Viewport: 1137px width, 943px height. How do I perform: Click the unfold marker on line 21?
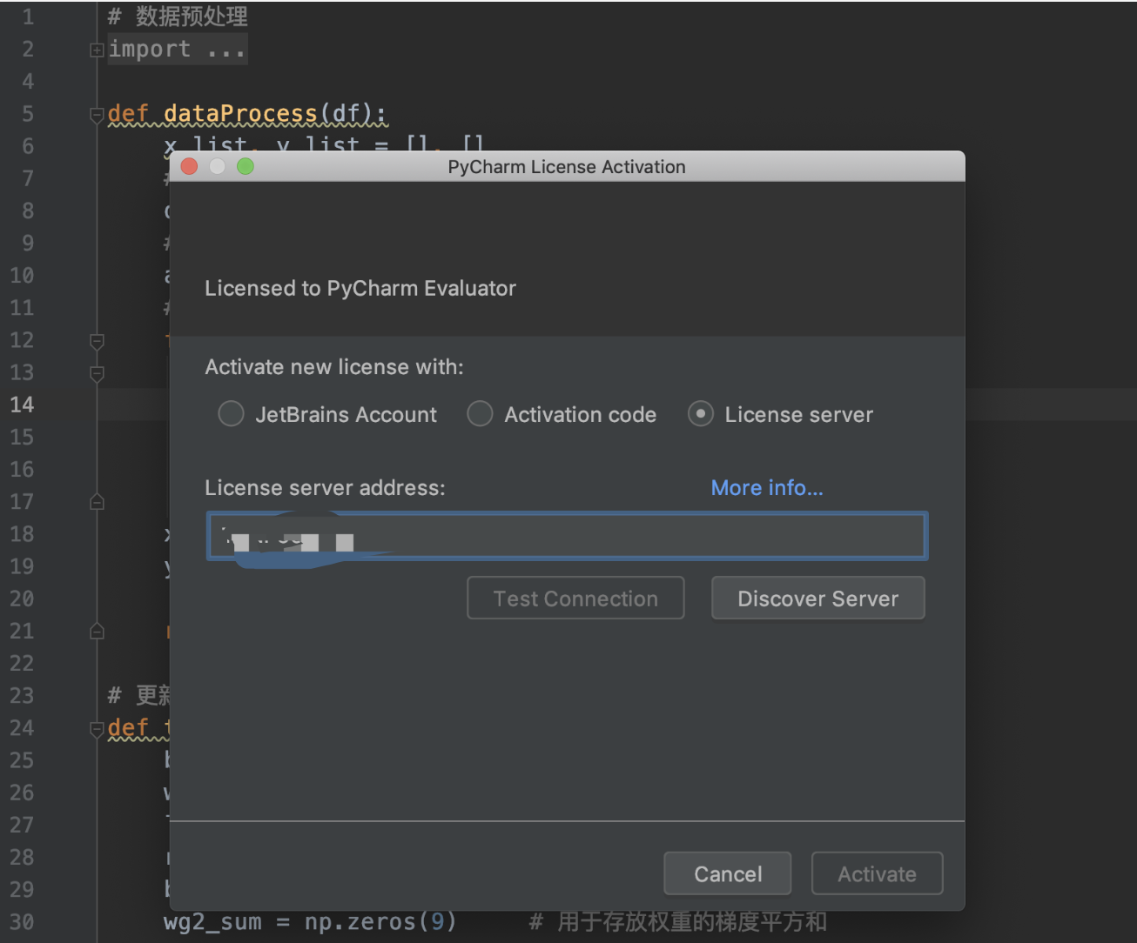click(x=96, y=631)
